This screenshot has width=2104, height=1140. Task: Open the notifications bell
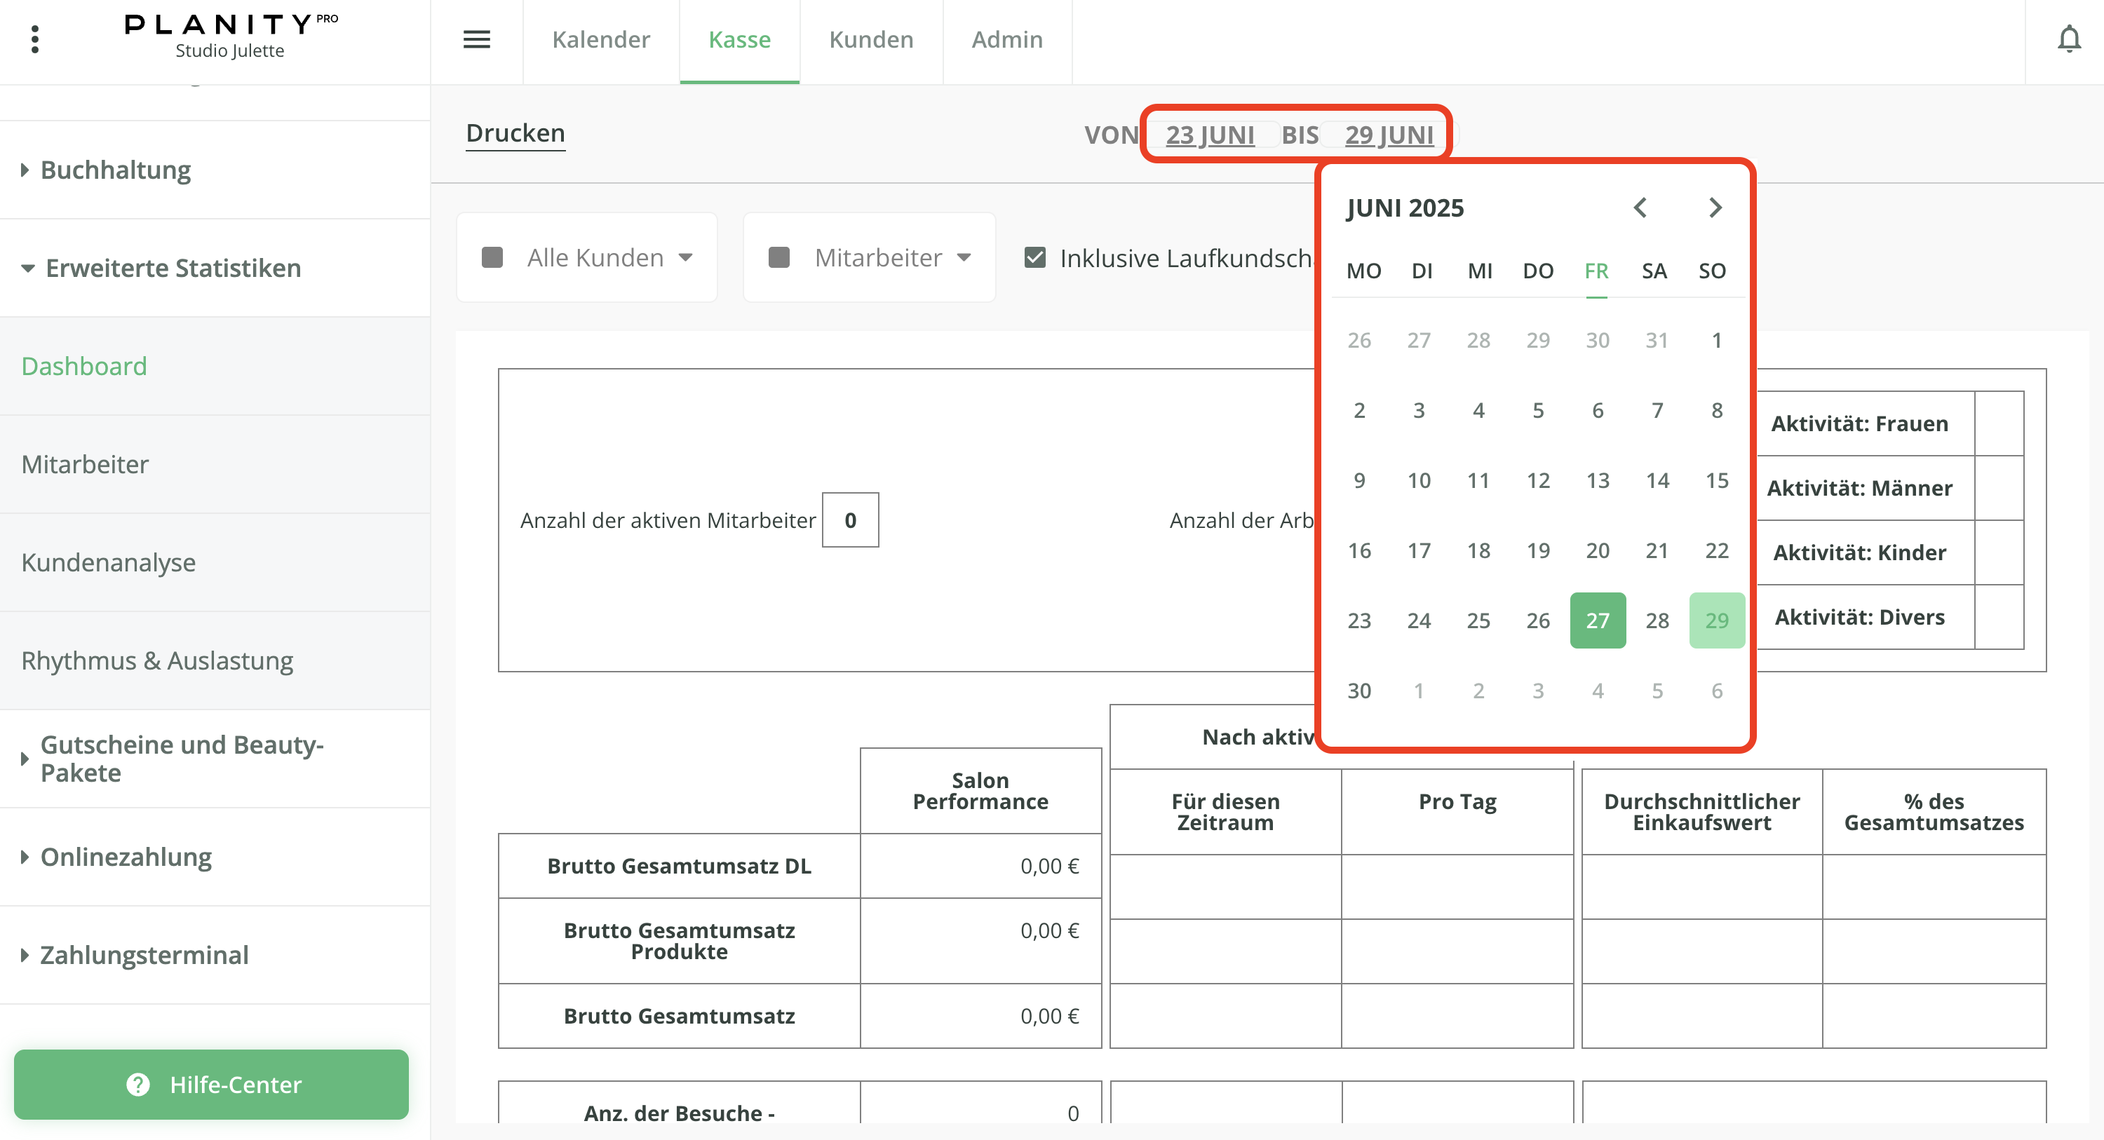click(2068, 39)
